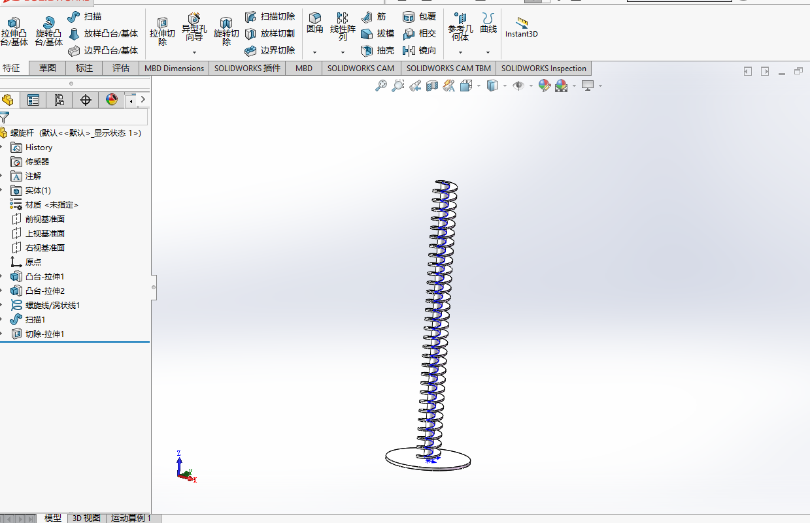Open the View Orientation dropdown arrow
This screenshot has height=523, width=810.
(479, 86)
